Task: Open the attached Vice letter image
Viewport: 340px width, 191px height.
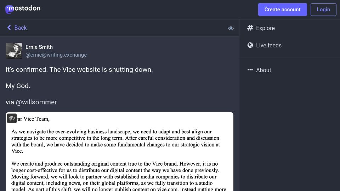Action: 119,152
